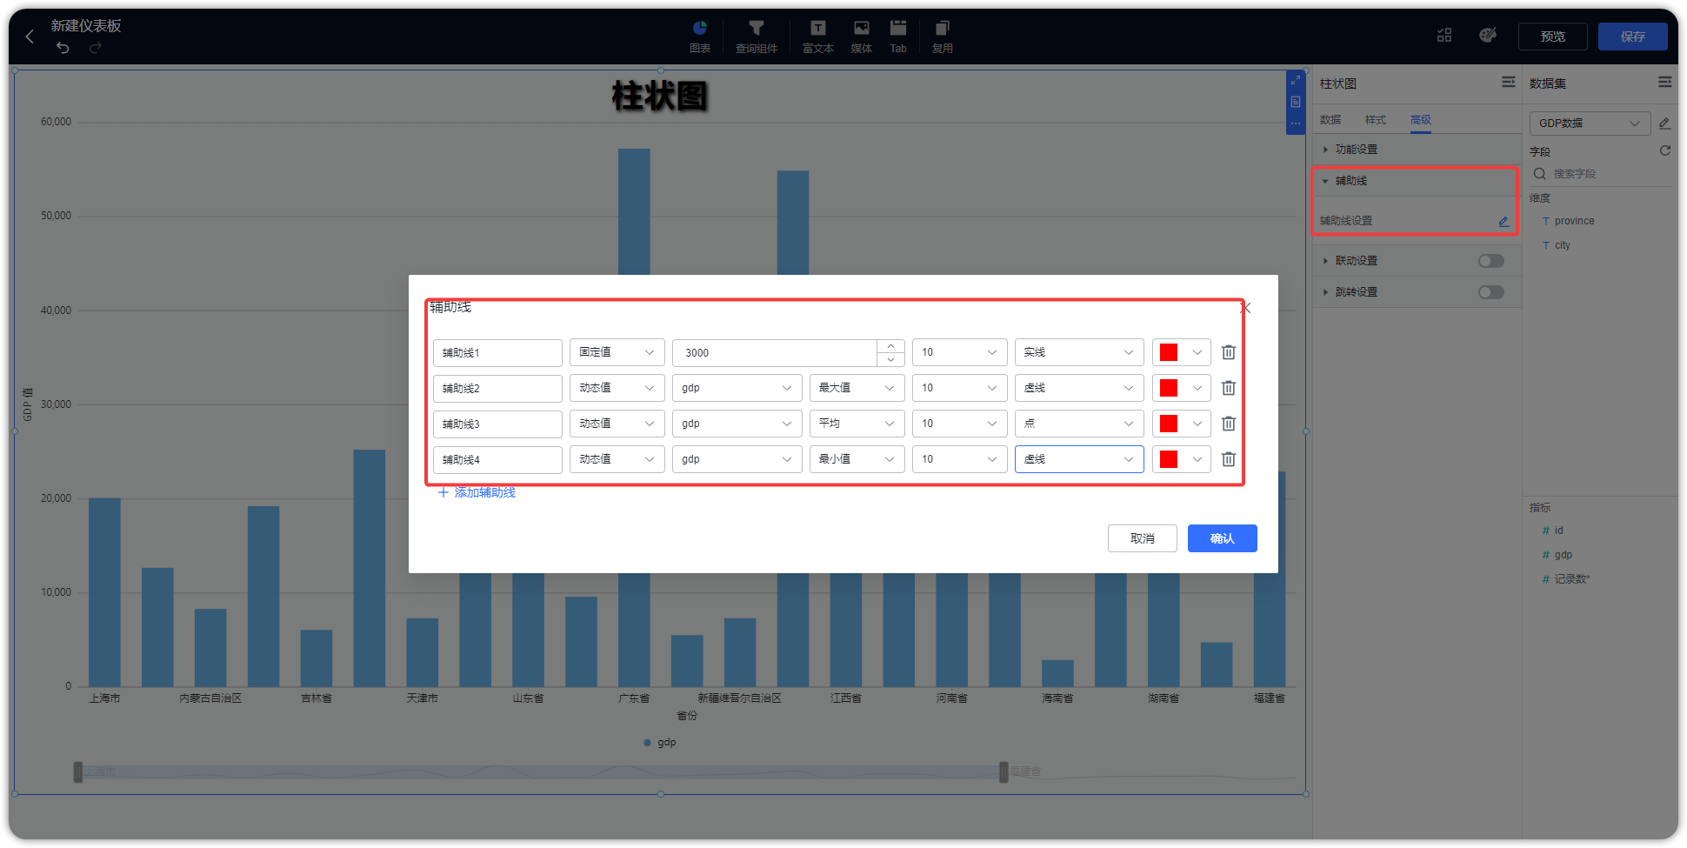Open the 最小值 aggregation dropdown
Viewport: 1687px width, 848px height.
(x=857, y=459)
